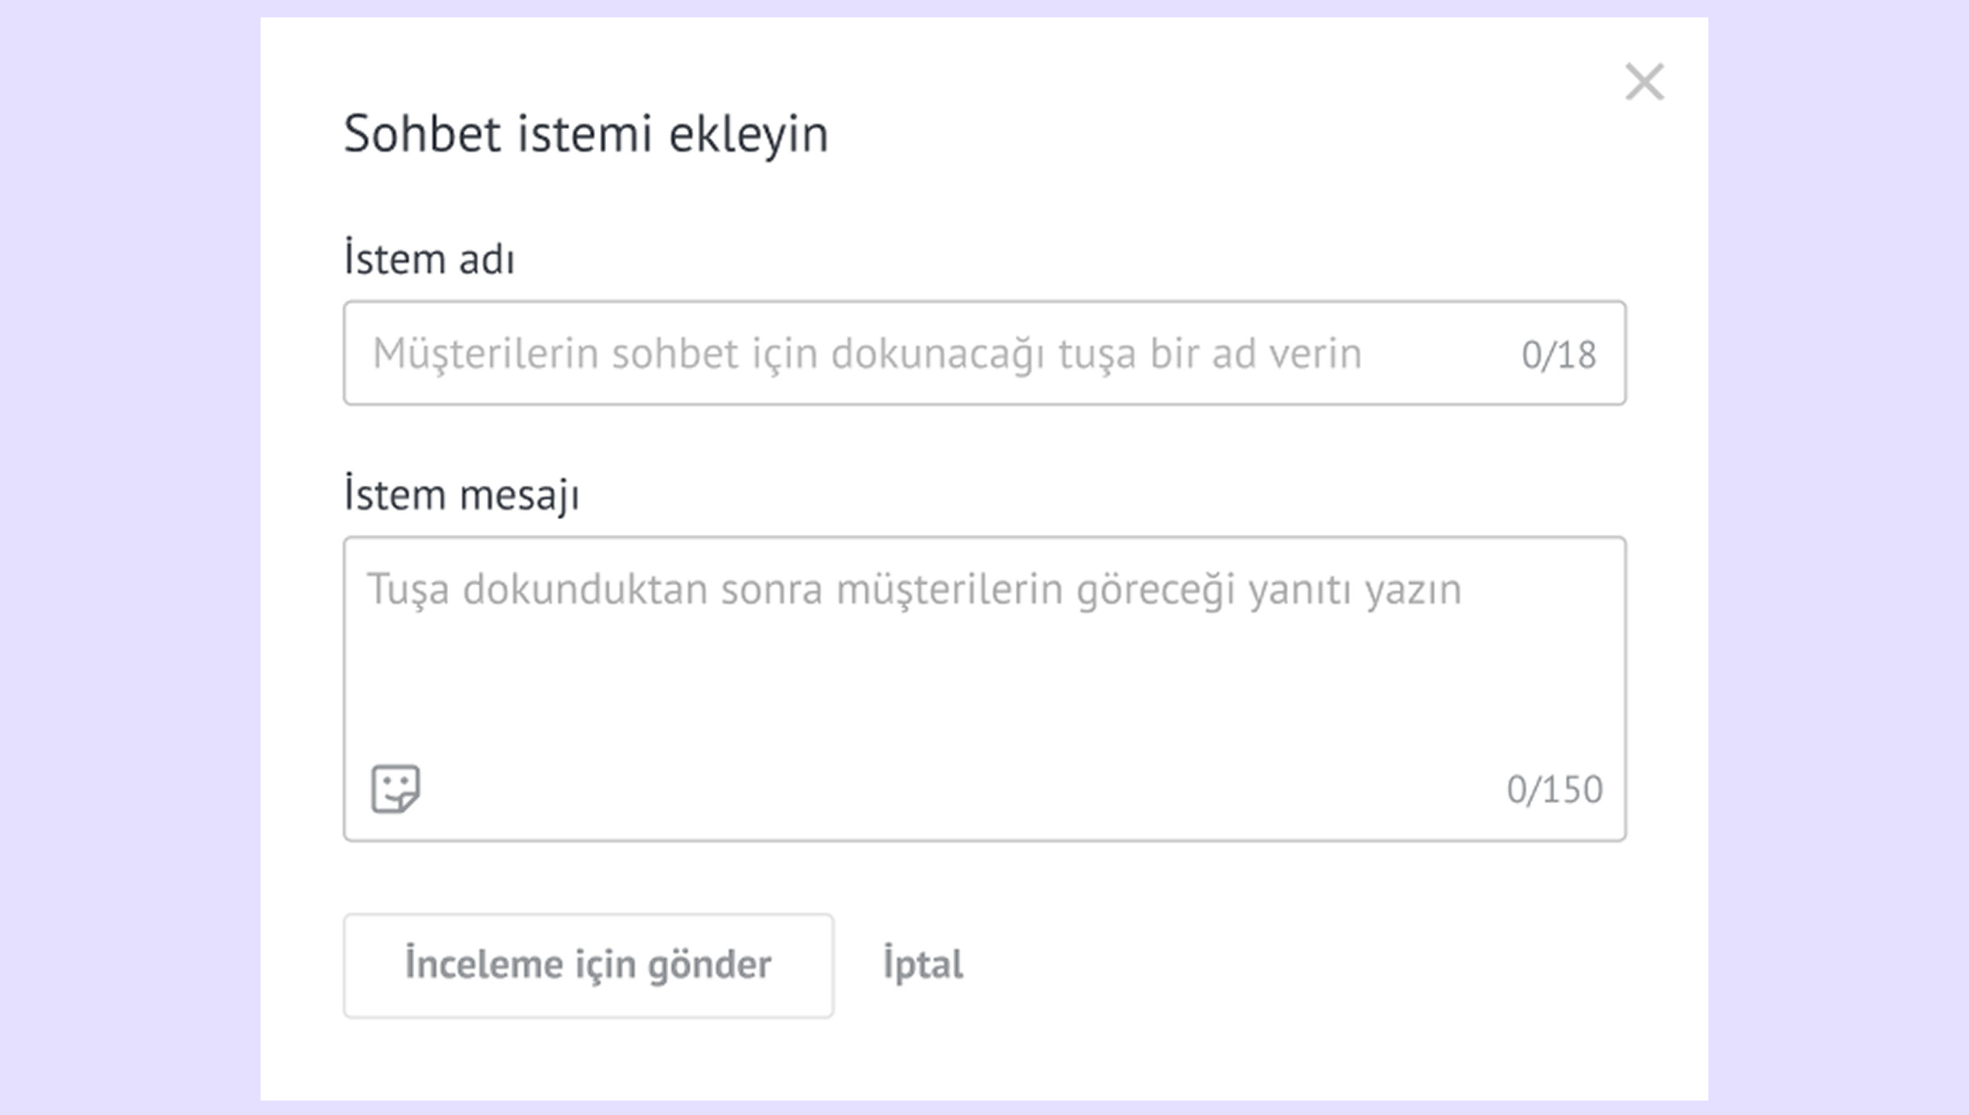Insert emoji via the smiley note icon
Viewport: 1969px width, 1115px height.
(x=395, y=788)
